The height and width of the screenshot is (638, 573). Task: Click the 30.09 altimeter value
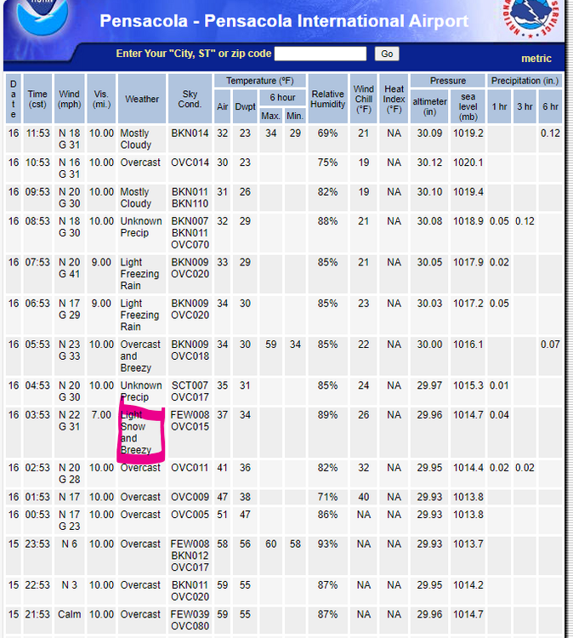(429, 134)
